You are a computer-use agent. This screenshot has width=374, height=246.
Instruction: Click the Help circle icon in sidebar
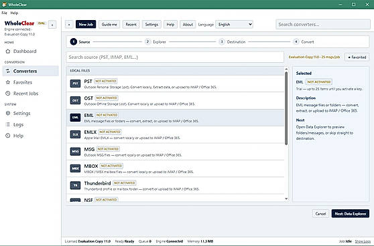[x=8, y=136]
